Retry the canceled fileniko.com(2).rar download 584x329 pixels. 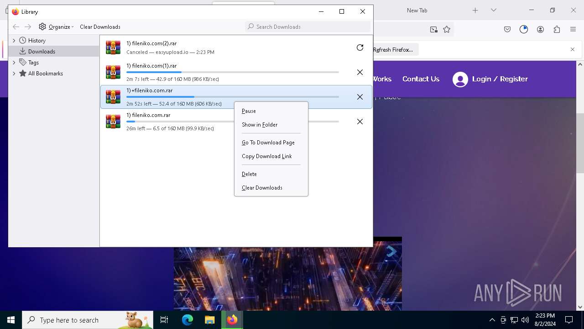click(x=360, y=48)
